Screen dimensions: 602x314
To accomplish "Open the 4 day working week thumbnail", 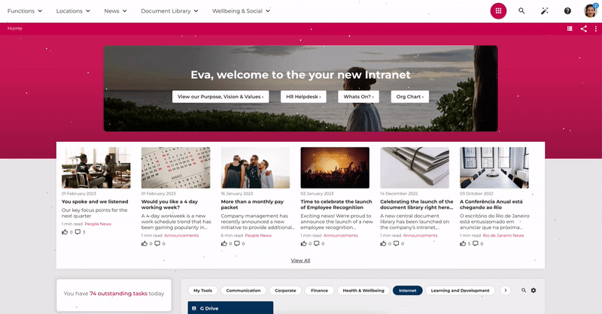I will [x=176, y=168].
